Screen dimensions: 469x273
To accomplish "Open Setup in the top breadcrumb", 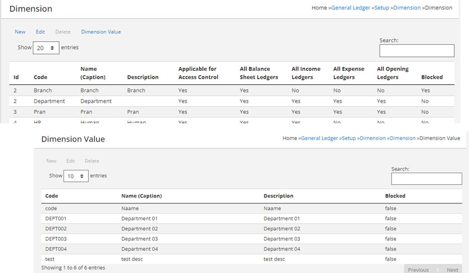I will click(382, 8).
